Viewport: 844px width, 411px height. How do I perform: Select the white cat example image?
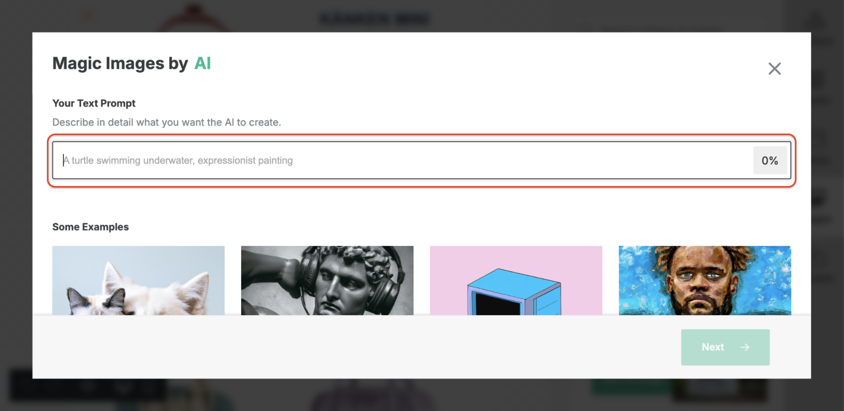tap(138, 280)
